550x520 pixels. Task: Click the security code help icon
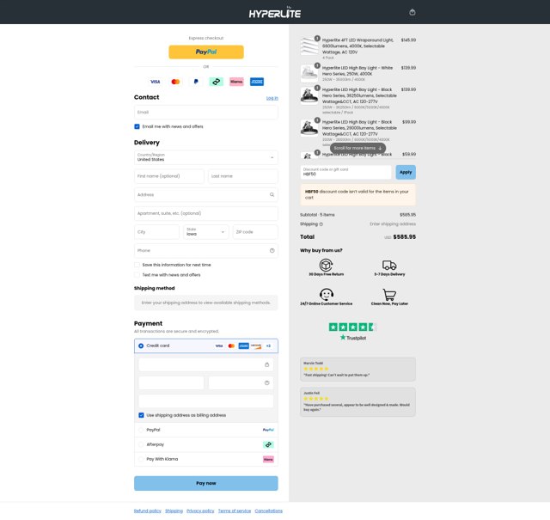(x=266, y=383)
